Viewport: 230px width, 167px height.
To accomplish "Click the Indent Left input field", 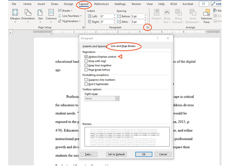I will 107,16.
